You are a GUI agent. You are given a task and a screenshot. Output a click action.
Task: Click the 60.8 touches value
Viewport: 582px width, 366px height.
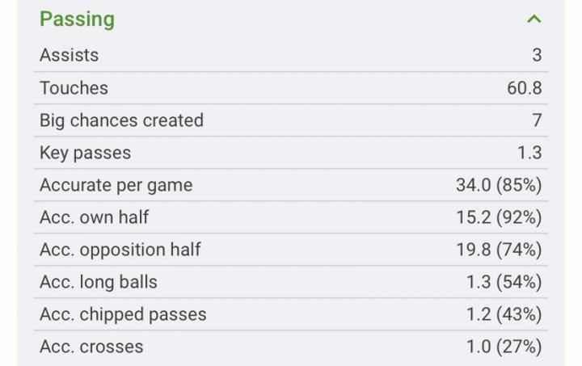coord(524,88)
